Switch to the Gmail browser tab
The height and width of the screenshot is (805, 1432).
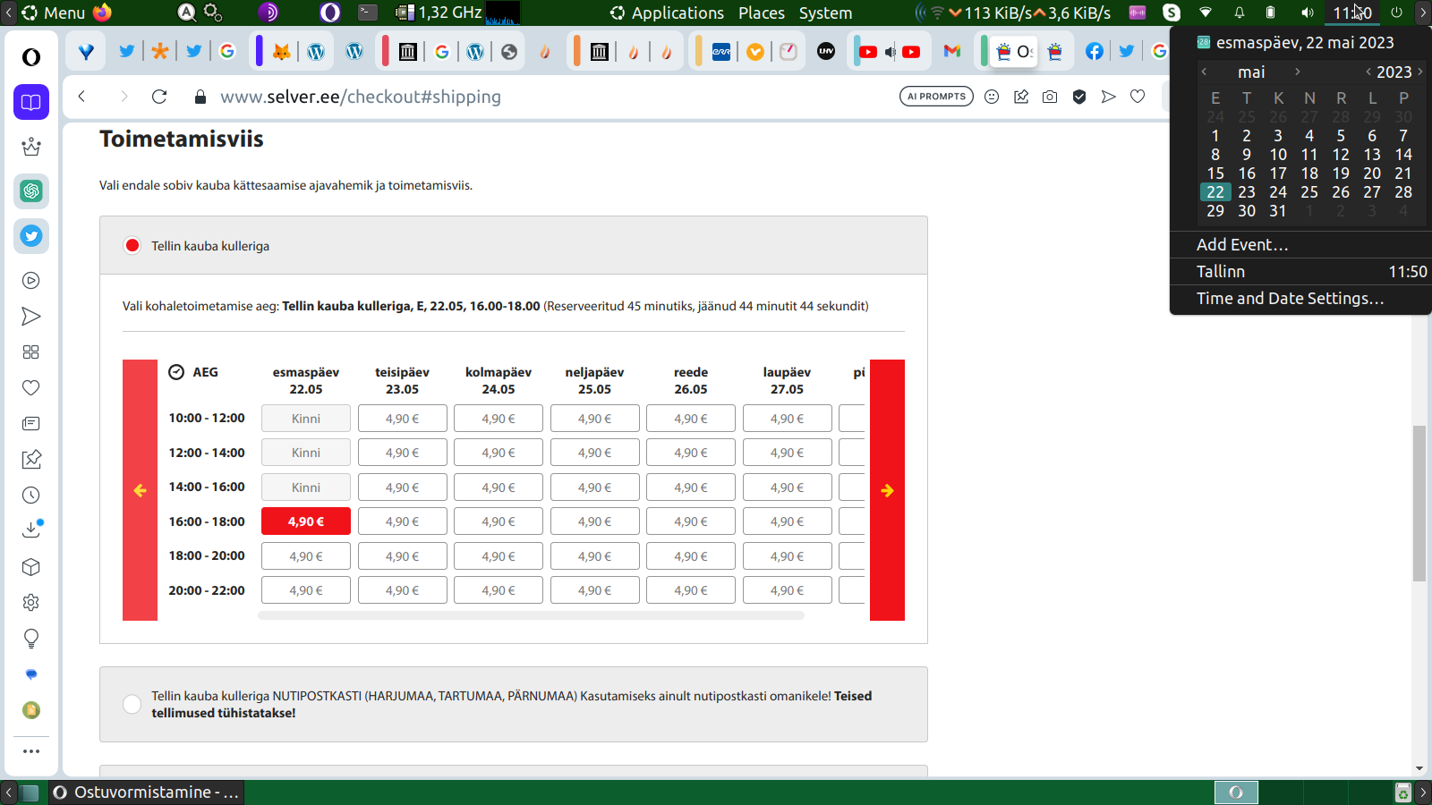click(x=952, y=52)
